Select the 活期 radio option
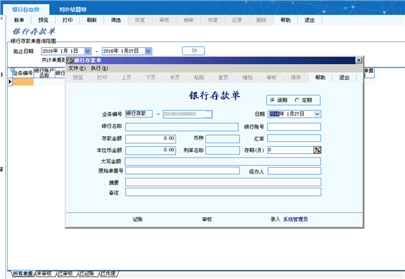This screenshot has height=279, width=405. pos(278,100)
